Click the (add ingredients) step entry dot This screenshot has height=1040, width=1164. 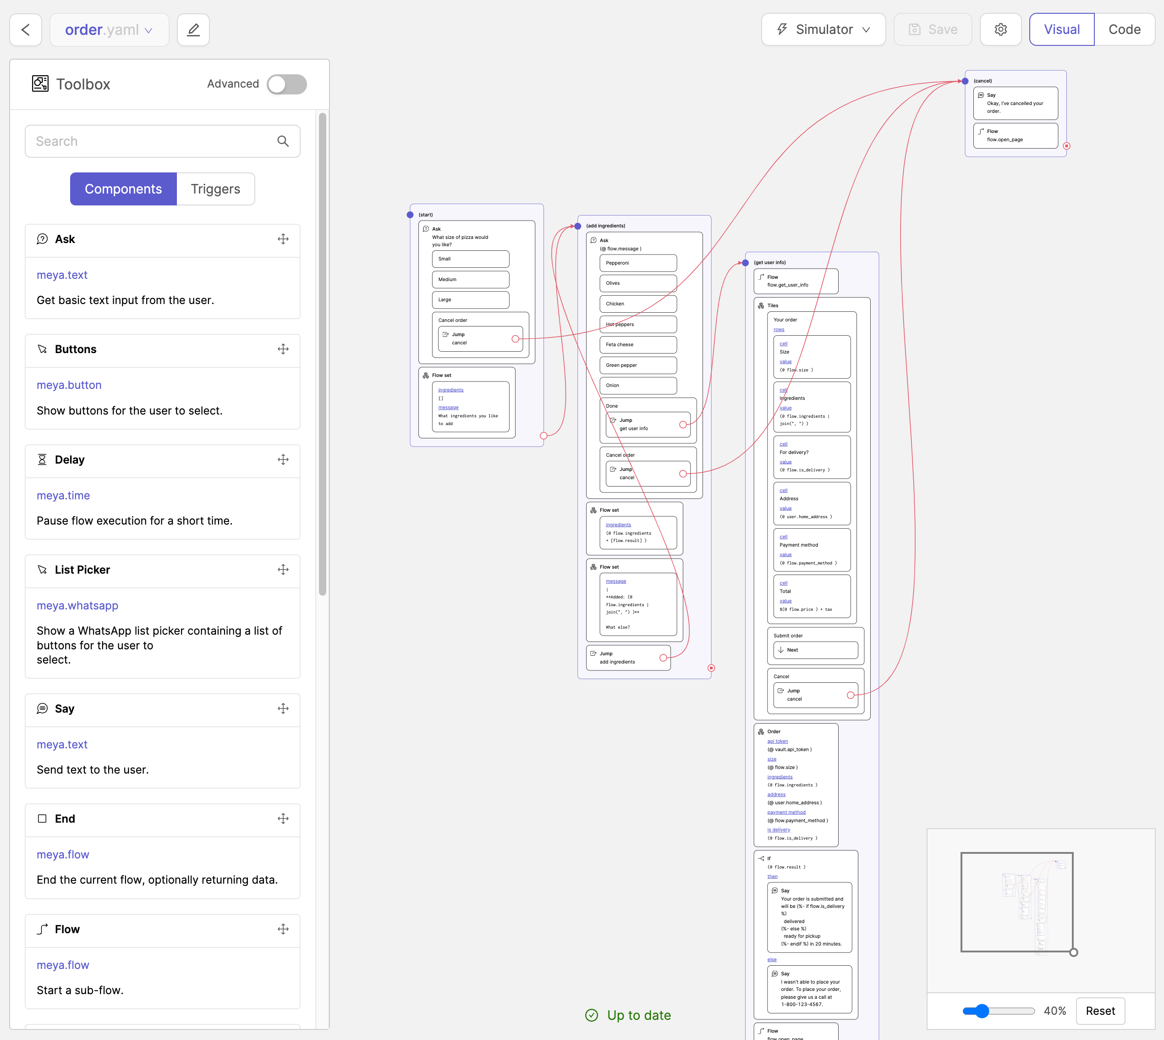(x=577, y=226)
